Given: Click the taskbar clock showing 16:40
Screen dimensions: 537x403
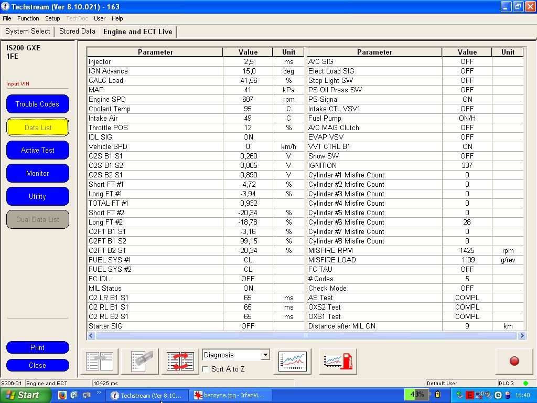Looking at the screenshot, I should (x=522, y=395).
